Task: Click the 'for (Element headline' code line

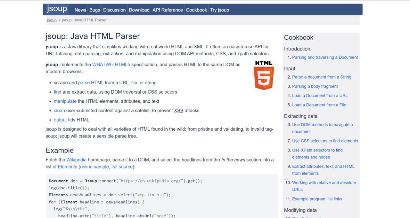Action: [97, 202]
